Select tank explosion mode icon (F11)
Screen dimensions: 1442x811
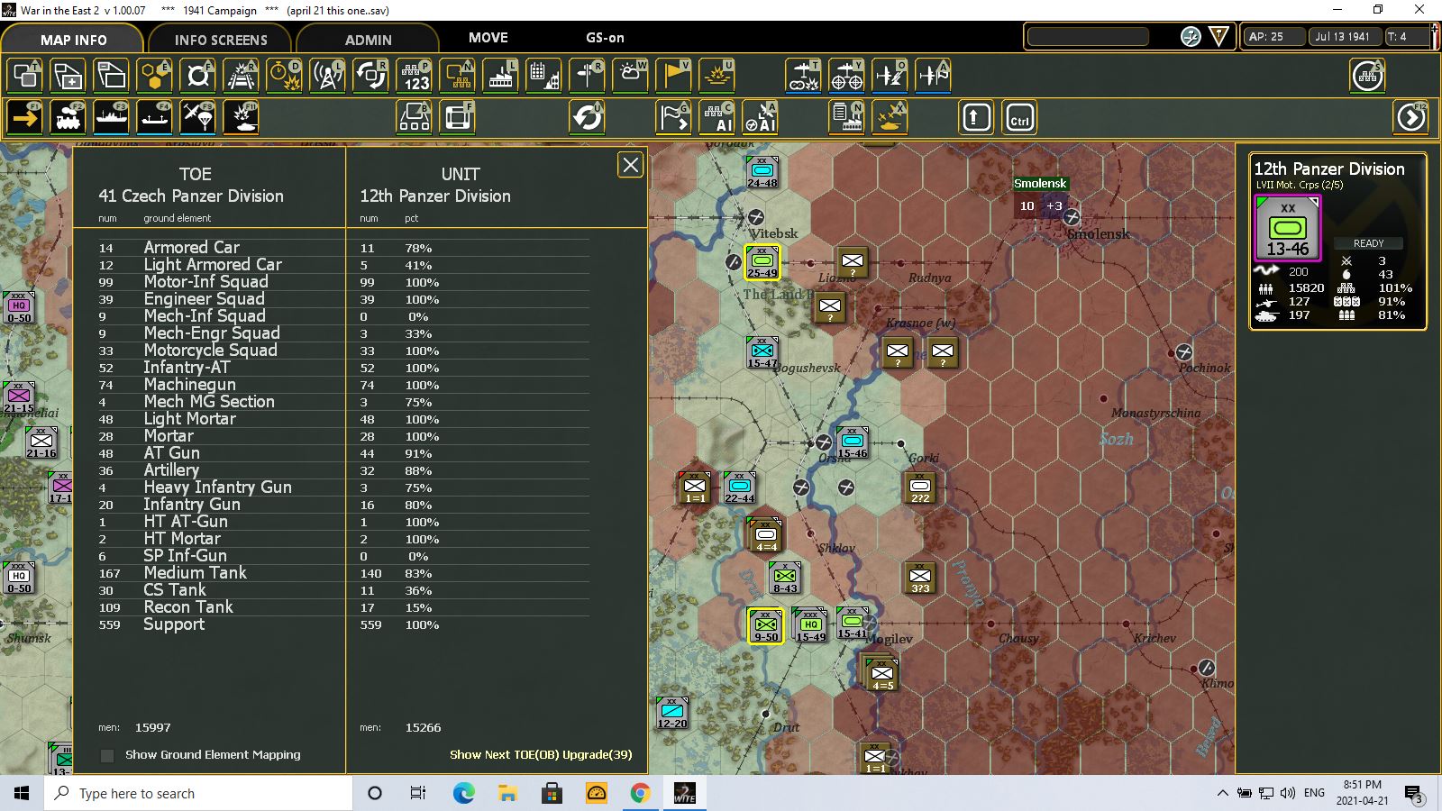click(x=242, y=117)
